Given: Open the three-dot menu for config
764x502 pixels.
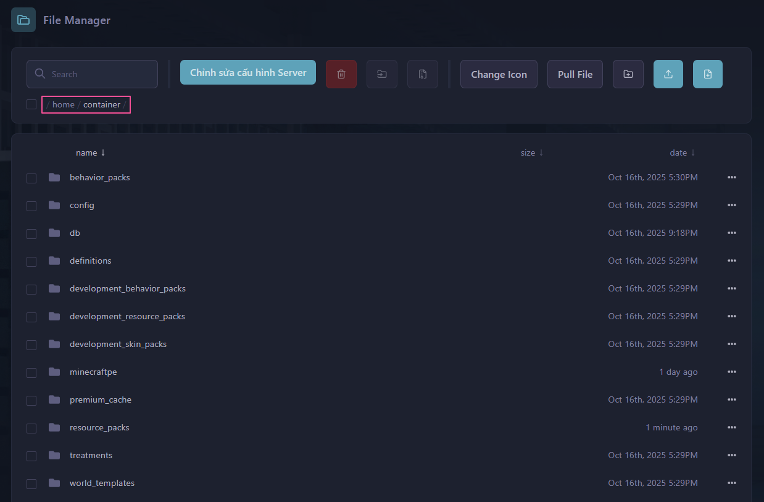Looking at the screenshot, I should point(731,205).
